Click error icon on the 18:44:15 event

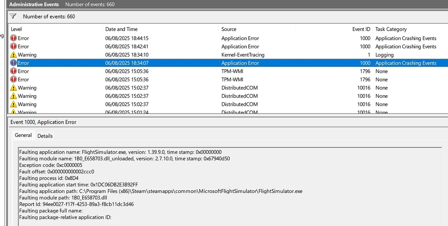click(x=12, y=38)
